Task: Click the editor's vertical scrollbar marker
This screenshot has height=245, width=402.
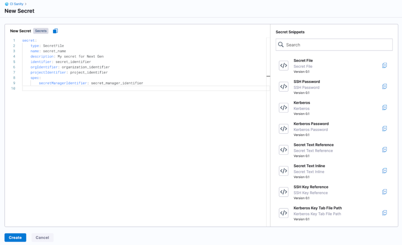Action: click(x=268, y=76)
